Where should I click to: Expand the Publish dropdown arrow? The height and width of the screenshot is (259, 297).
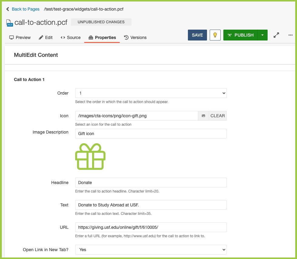(x=262, y=35)
